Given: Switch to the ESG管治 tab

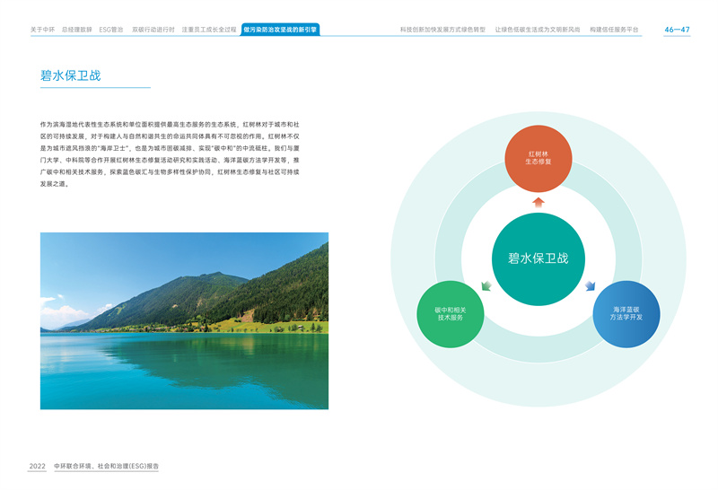Looking at the screenshot, I should tap(111, 30).
